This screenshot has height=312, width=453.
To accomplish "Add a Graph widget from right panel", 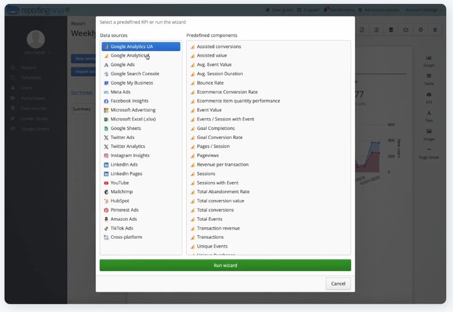I will coord(429,62).
